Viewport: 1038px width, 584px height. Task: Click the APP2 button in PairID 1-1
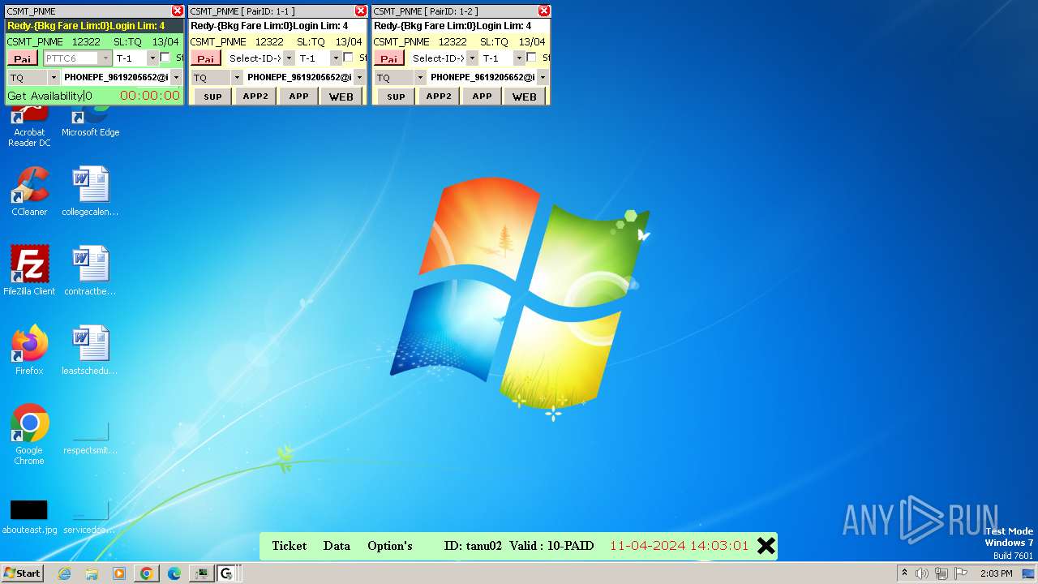coord(255,96)
